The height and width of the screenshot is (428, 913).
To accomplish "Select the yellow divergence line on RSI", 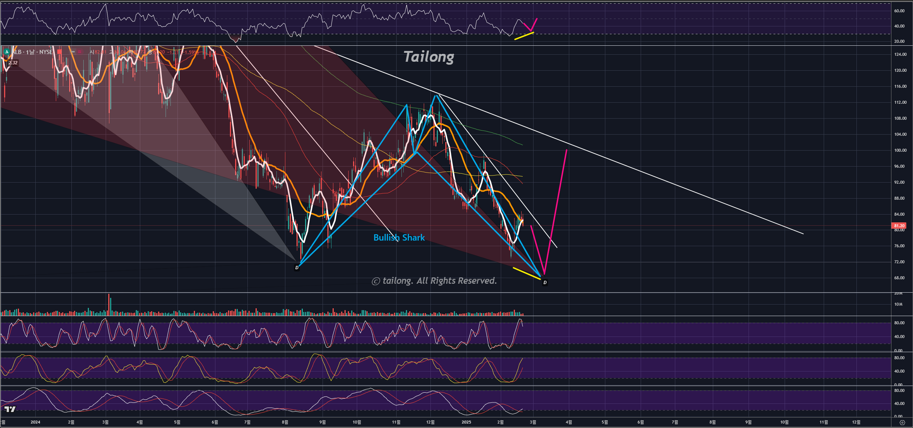I will 524,36.
